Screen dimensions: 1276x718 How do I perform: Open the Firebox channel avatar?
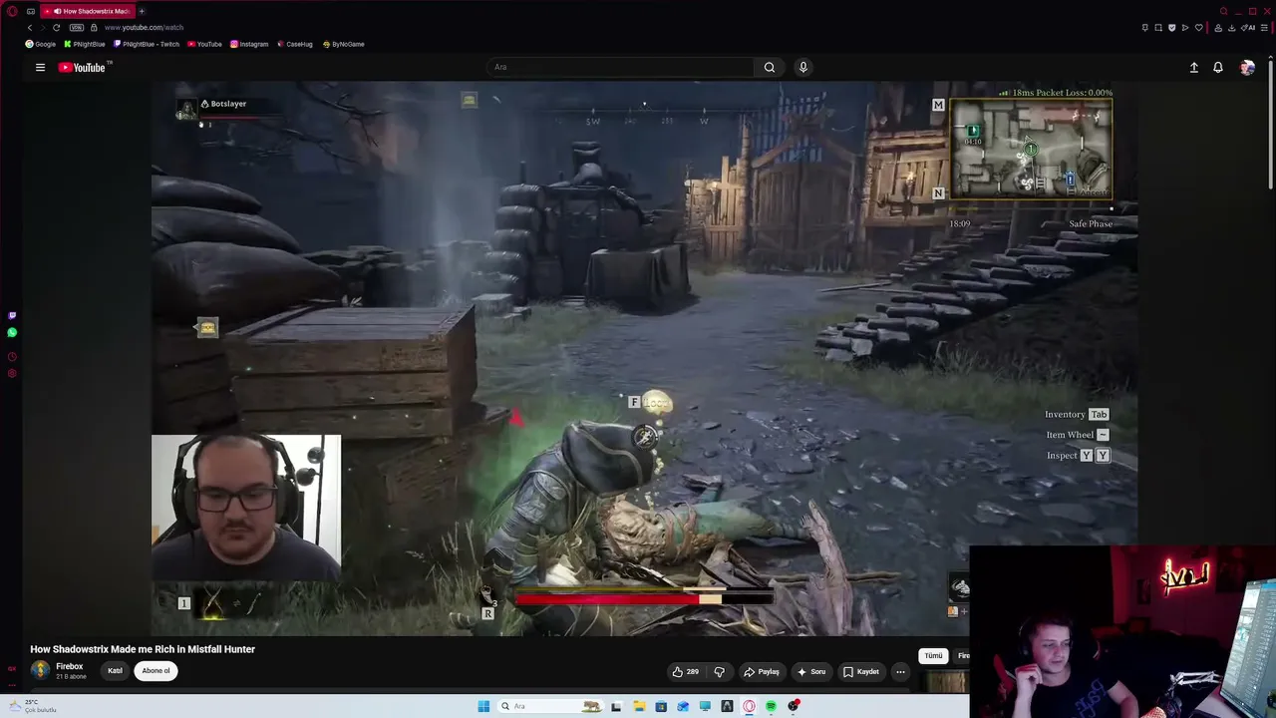(40, 670)
